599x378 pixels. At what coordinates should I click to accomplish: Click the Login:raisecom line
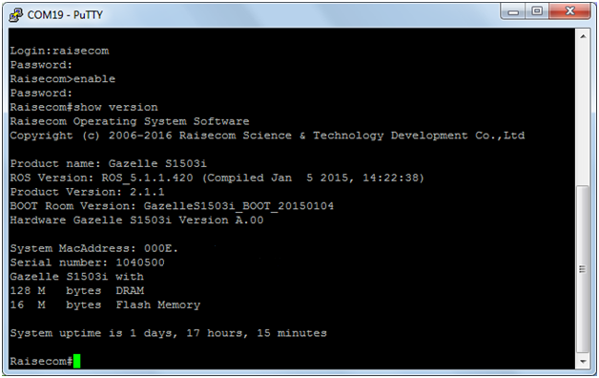click(x=59, y=51)
